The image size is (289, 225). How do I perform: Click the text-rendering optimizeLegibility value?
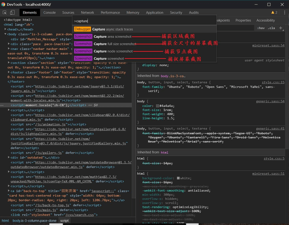click(x=190, y=207)
